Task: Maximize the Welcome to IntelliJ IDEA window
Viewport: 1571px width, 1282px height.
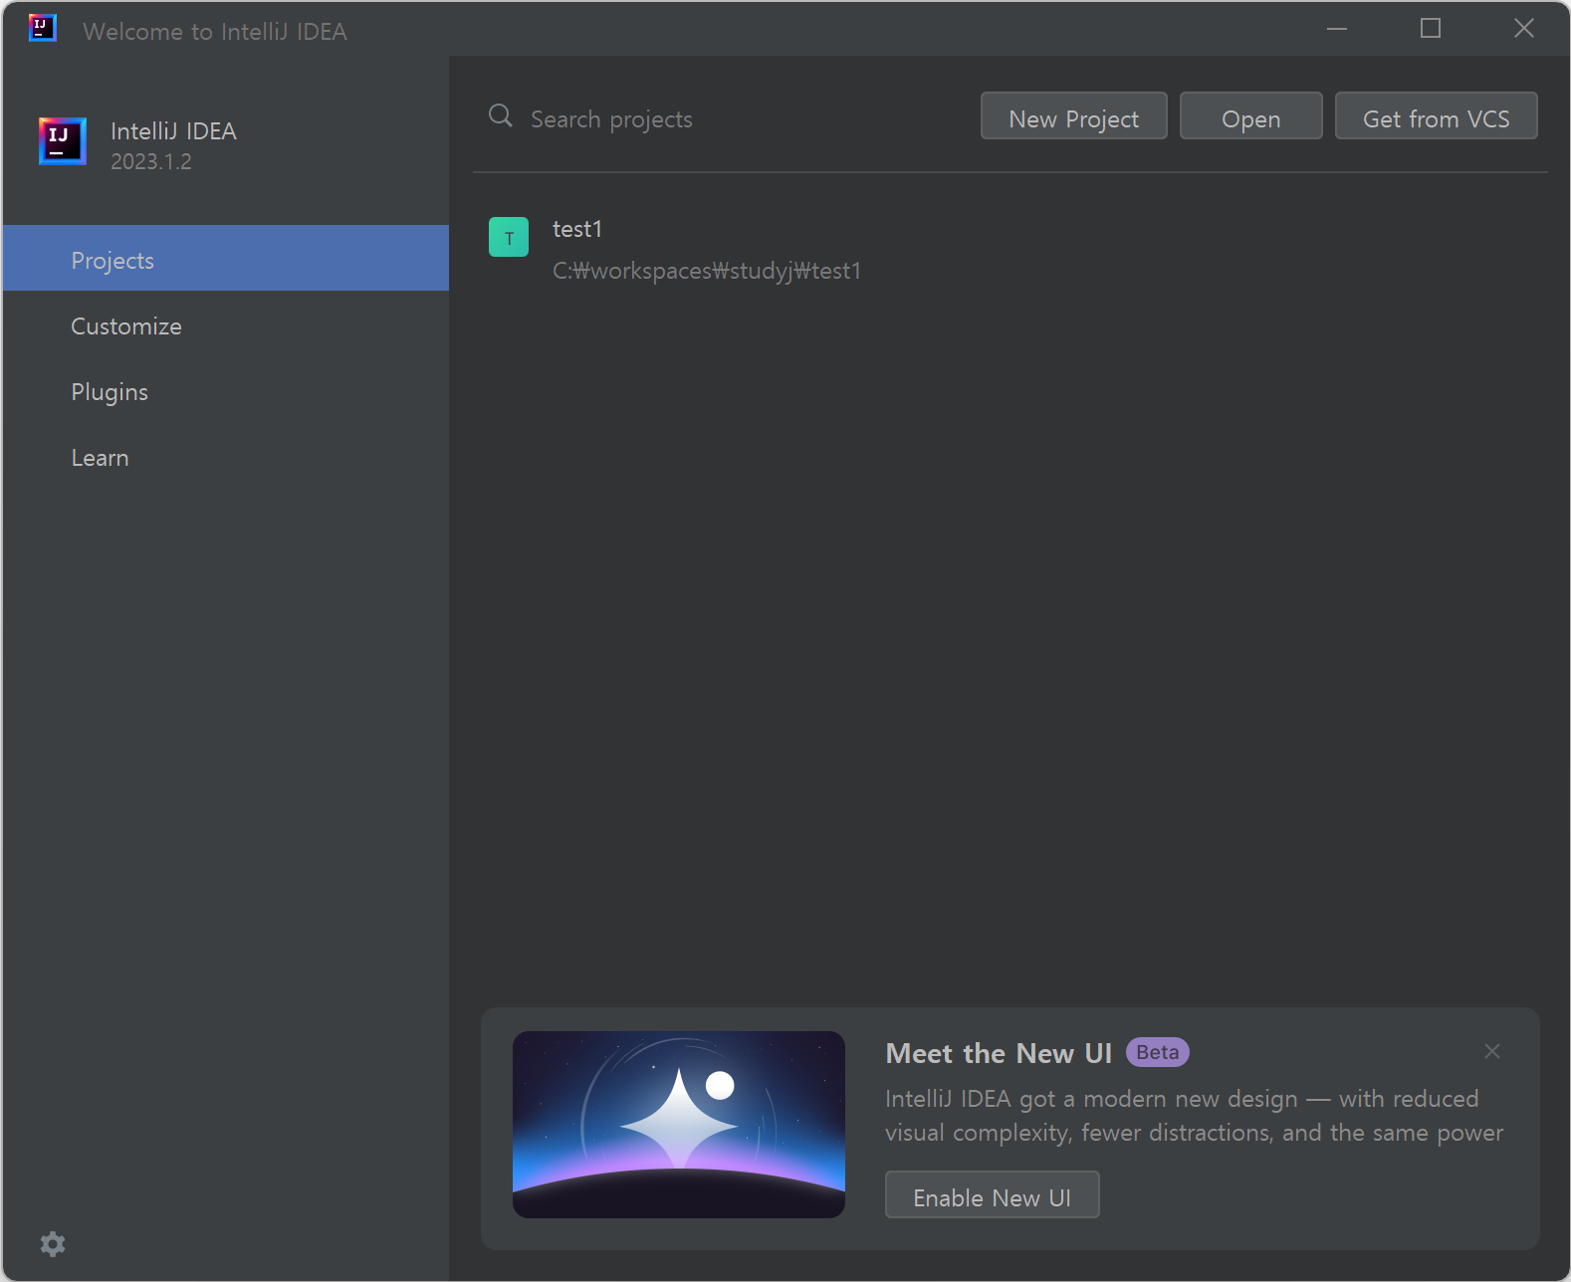Action: [x=1430, y=28]
